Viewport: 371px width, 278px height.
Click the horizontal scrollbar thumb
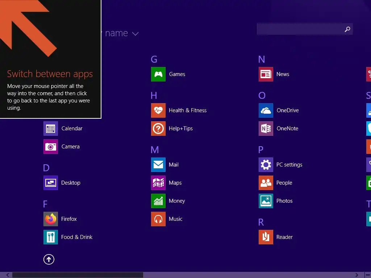point(78,275)
